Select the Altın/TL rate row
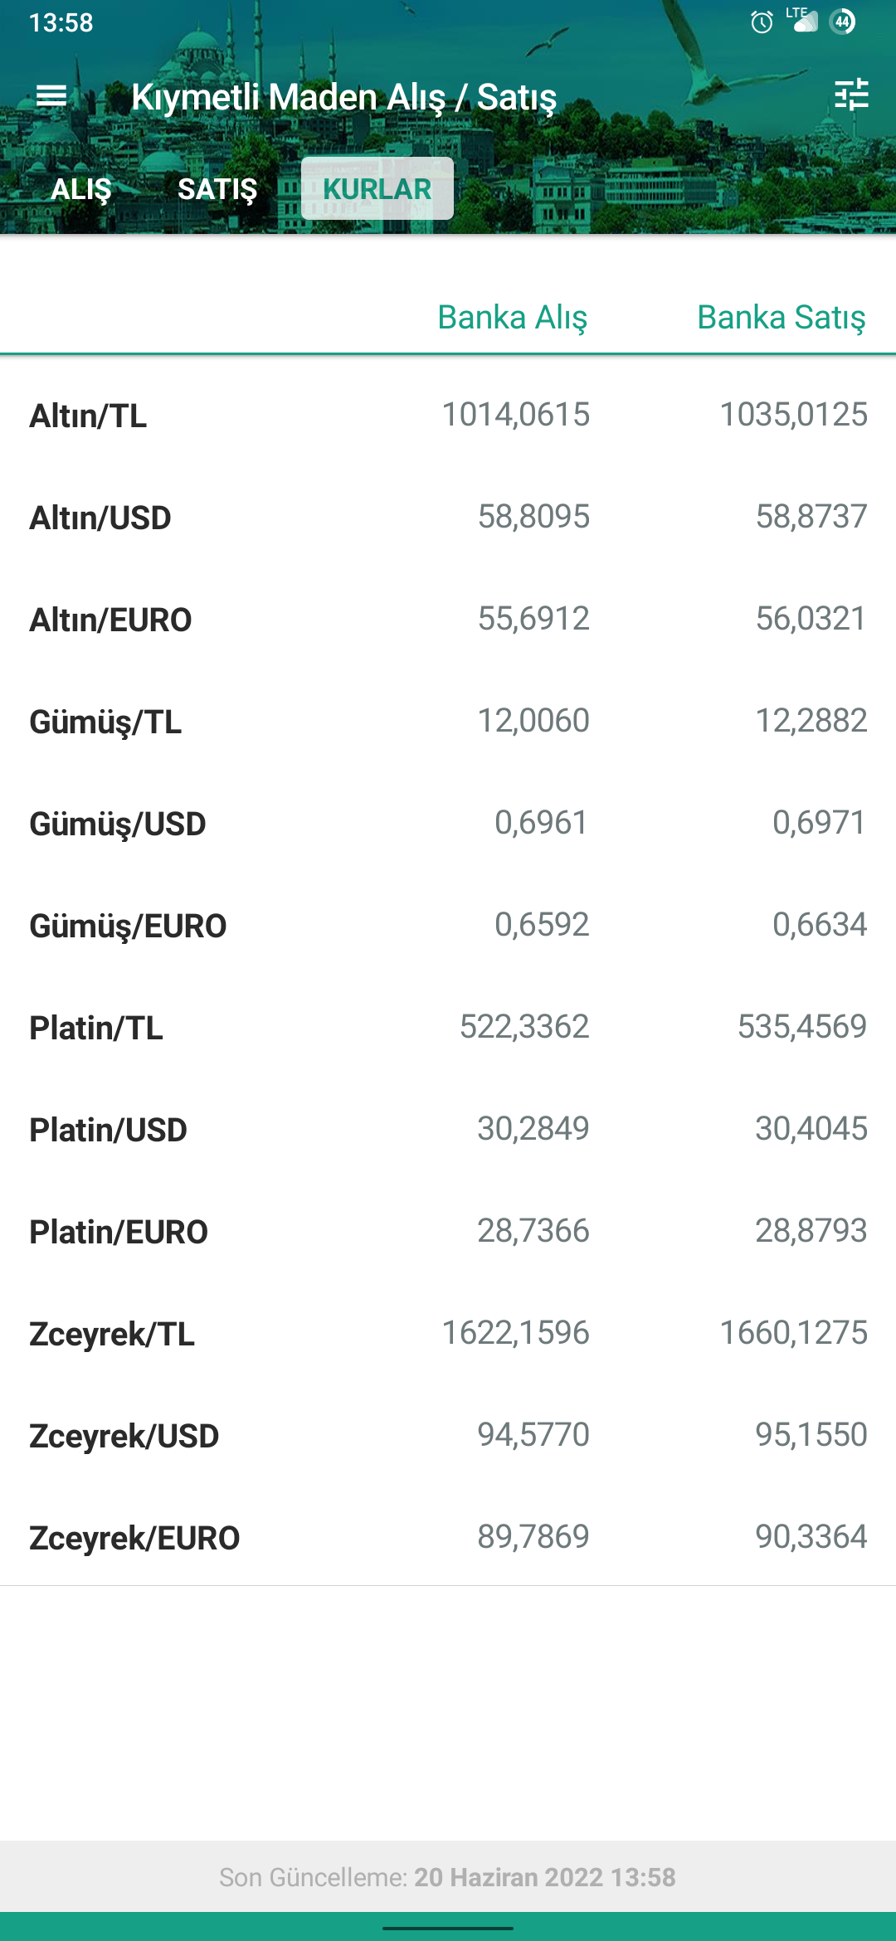The height and width of the screenshot is (1941, 896). pos(448,415)
